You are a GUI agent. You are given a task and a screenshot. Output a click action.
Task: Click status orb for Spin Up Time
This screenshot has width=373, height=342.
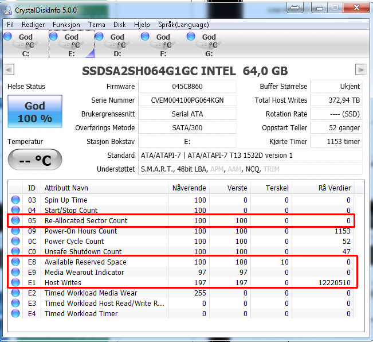[15, 200]
